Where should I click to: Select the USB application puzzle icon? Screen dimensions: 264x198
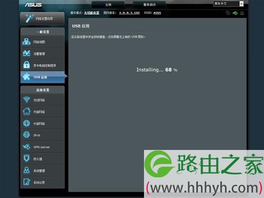pyautogui.click(x=26, y=77)
